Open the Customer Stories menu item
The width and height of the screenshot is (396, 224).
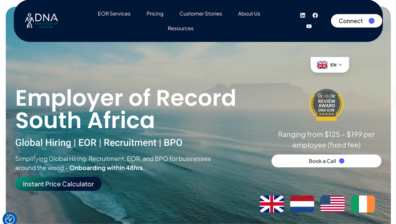tap(201, 14)
